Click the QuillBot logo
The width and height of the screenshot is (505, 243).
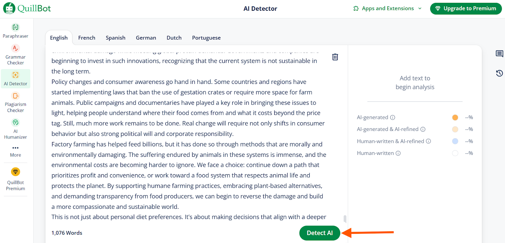pos(27,9)
